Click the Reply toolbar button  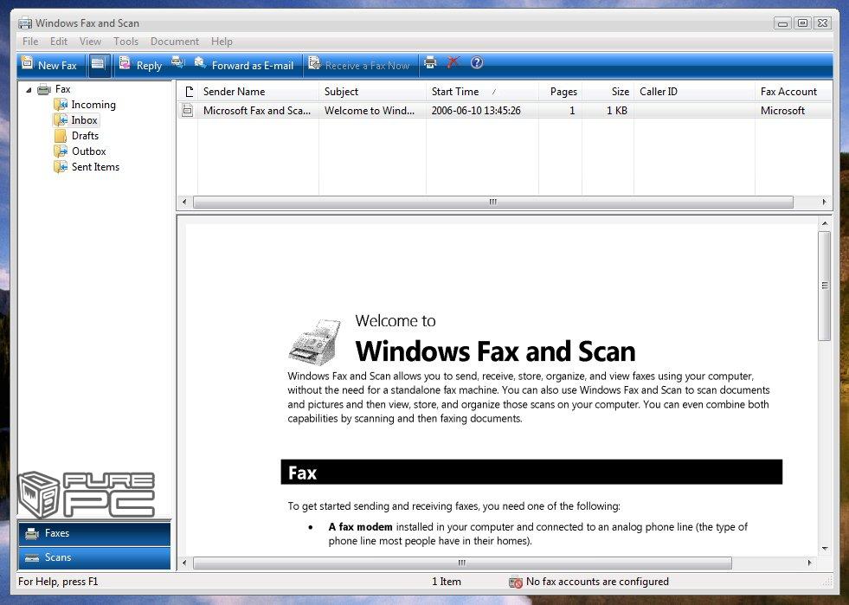click(141, 65)
